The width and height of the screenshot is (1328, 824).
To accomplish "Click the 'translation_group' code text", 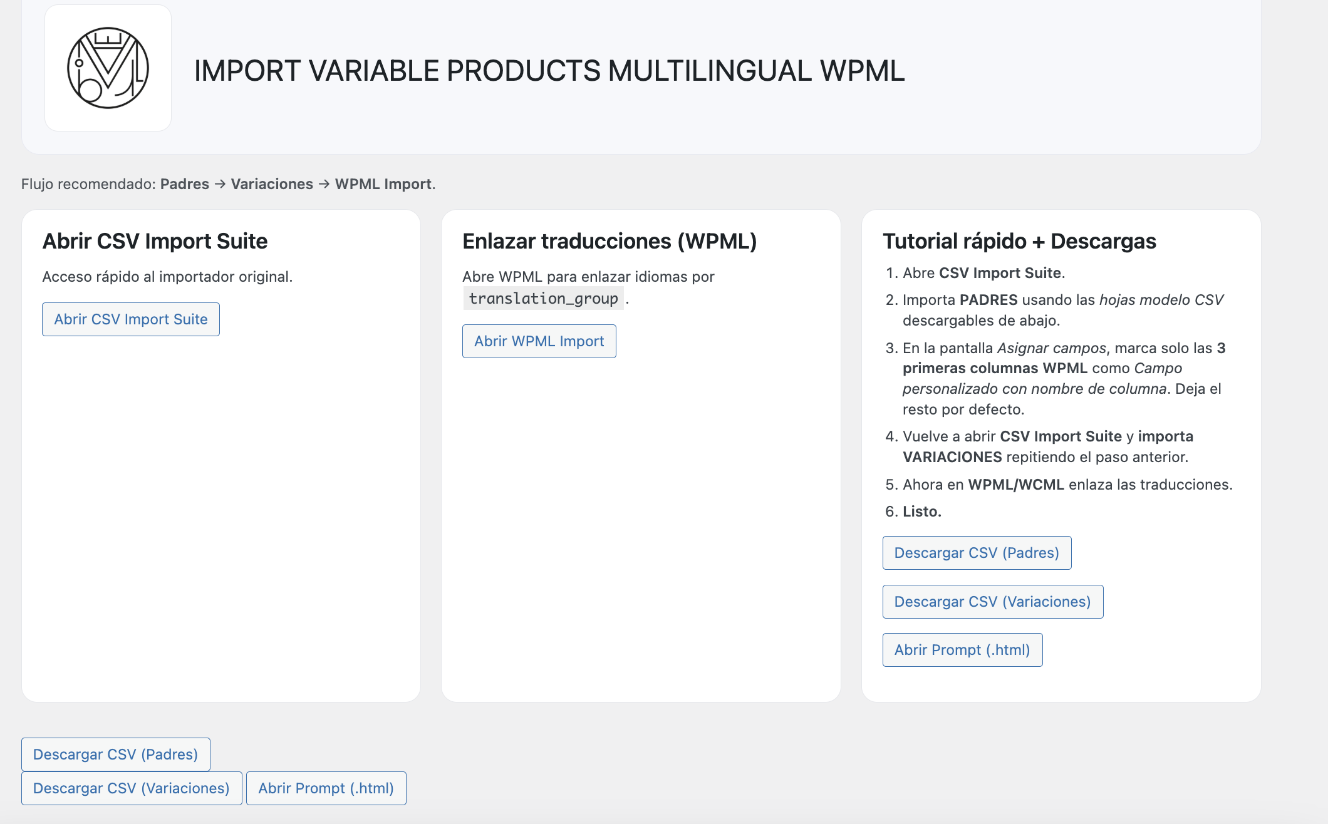I will click(x=543, y=299).
